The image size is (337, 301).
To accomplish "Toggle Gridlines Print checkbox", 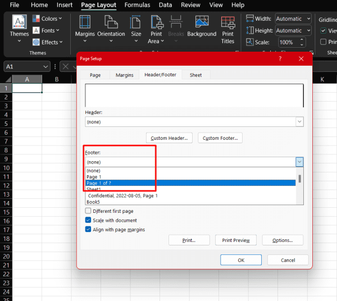I will tap(323, 42).
